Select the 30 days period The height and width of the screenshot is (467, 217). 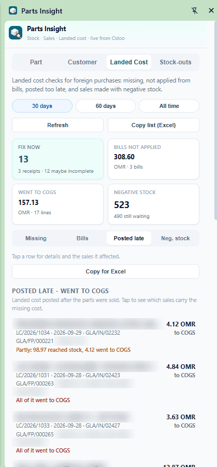pos(42,106)
